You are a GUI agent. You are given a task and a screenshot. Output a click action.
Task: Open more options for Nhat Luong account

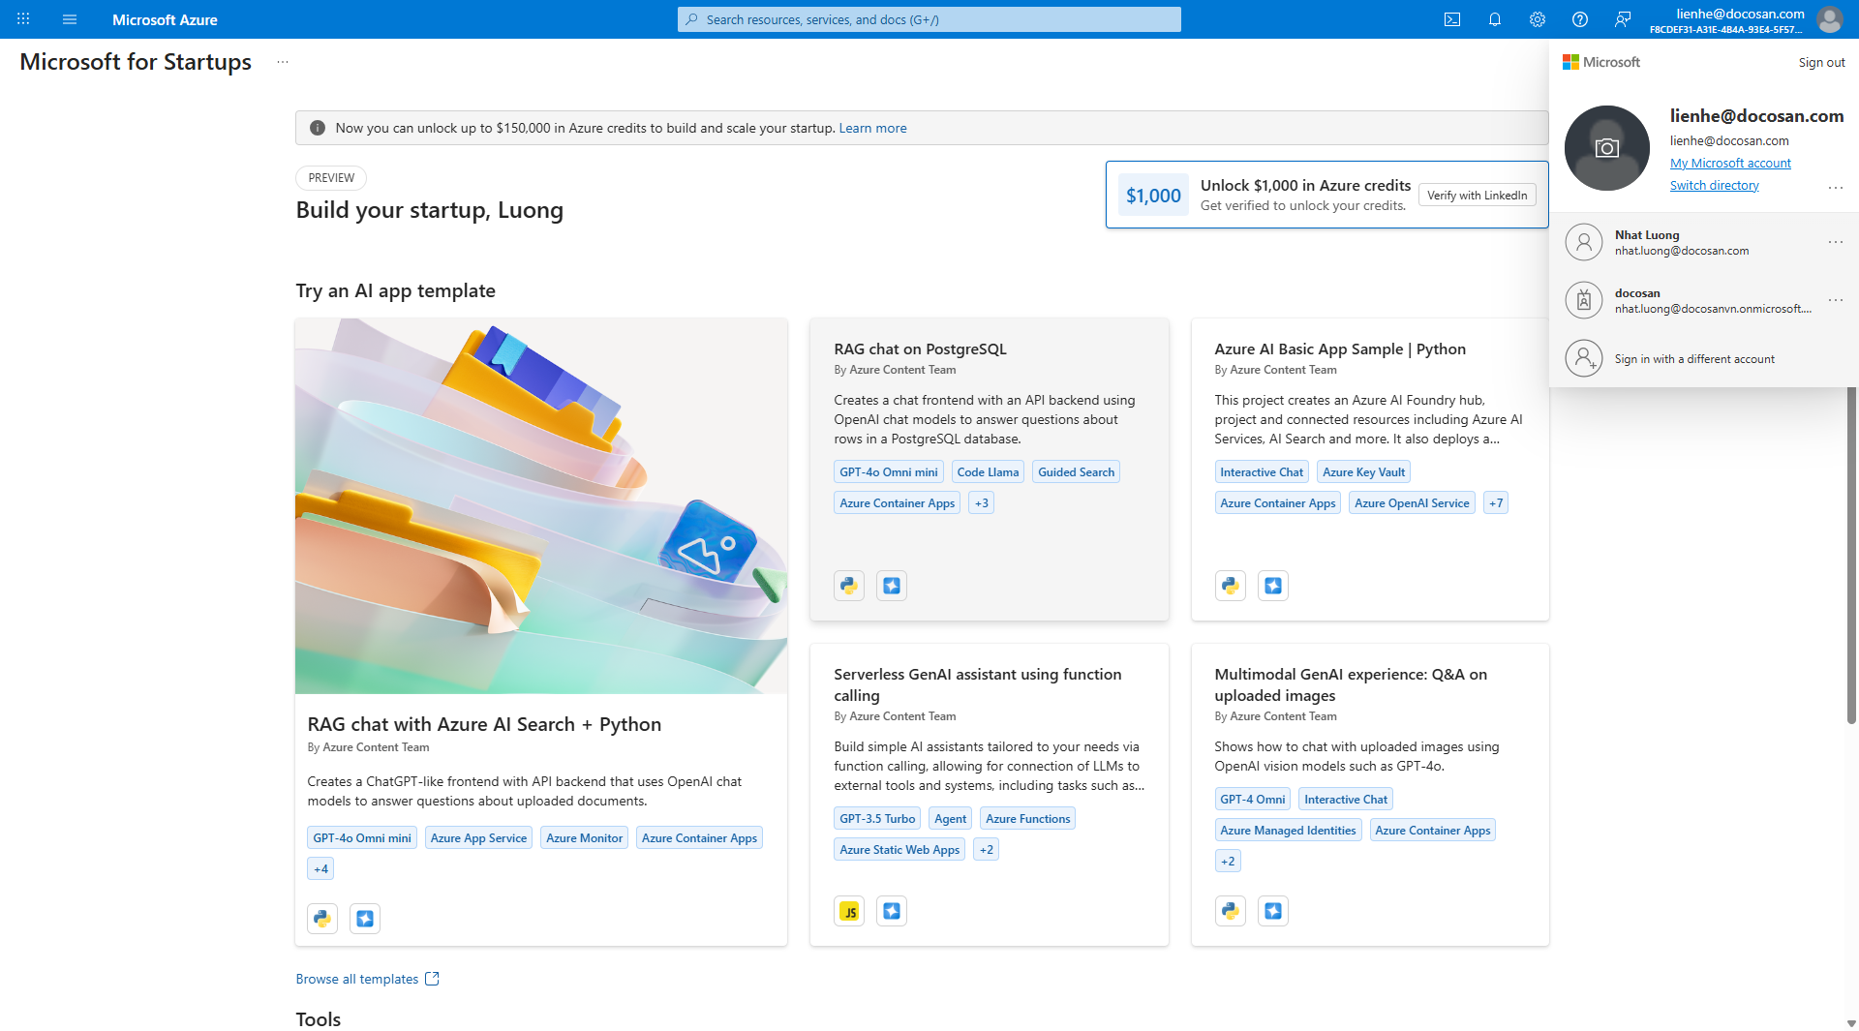[1836, 242]
